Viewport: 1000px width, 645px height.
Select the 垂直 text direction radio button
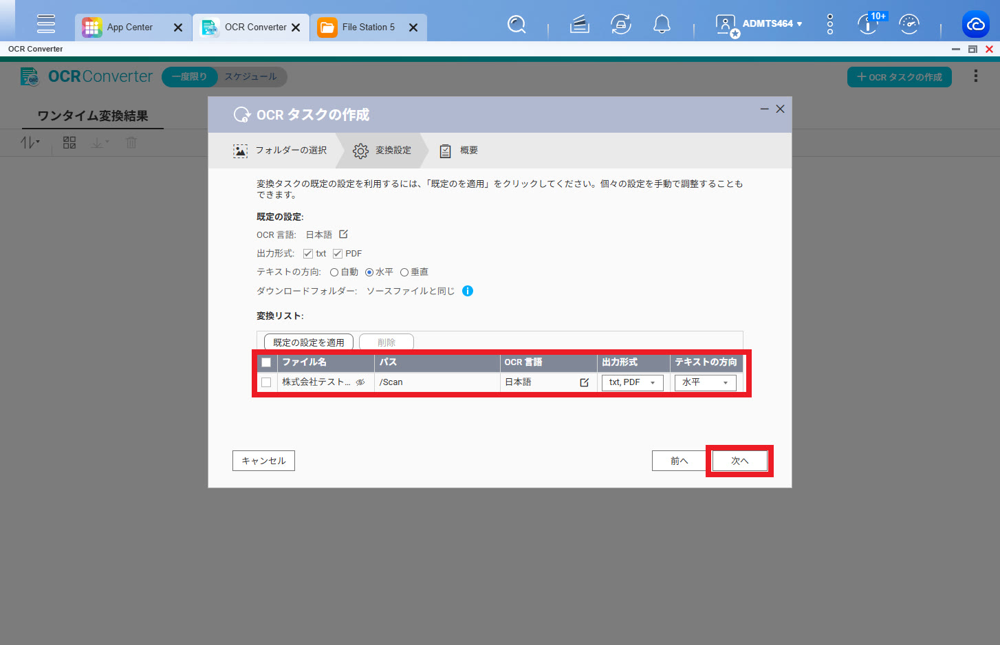point(404,272)
